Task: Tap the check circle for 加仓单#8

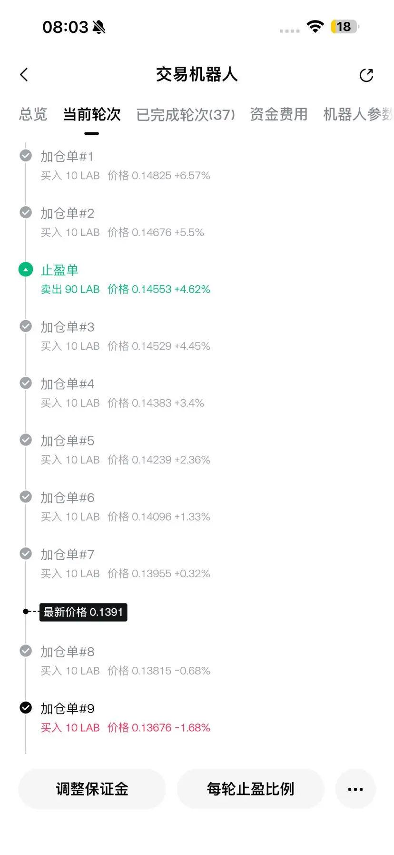Action: [x=26, y=651]
